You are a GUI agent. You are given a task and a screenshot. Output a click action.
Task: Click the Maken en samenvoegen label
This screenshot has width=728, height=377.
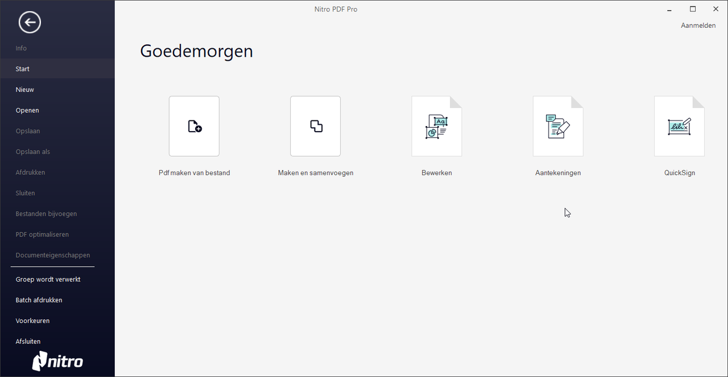(x=316, y=173)
